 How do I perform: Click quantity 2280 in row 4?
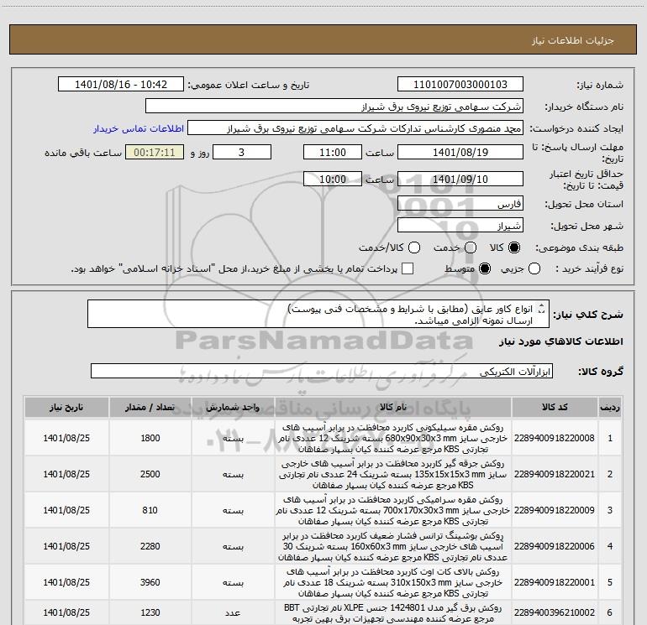150,546
